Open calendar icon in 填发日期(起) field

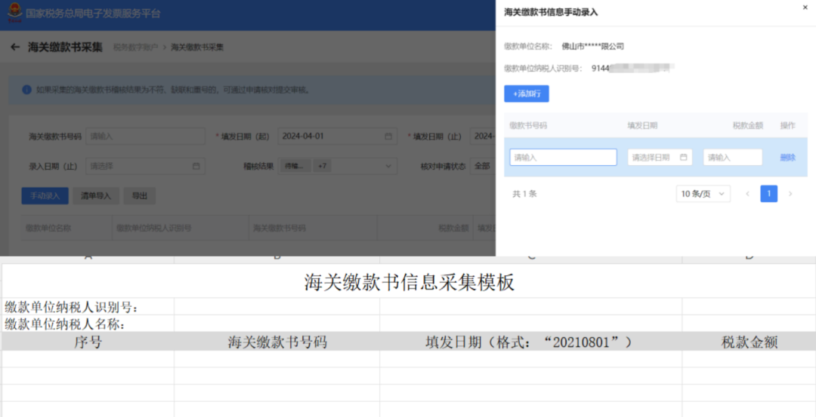(388, 136)
